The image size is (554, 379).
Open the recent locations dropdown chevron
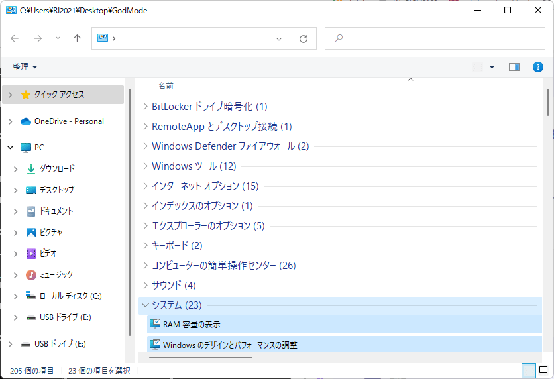pos(58,38)
